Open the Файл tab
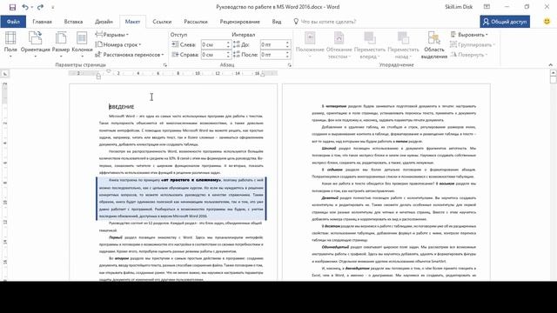Viewport: 557px width, 313px height. (x=13, y=22)
